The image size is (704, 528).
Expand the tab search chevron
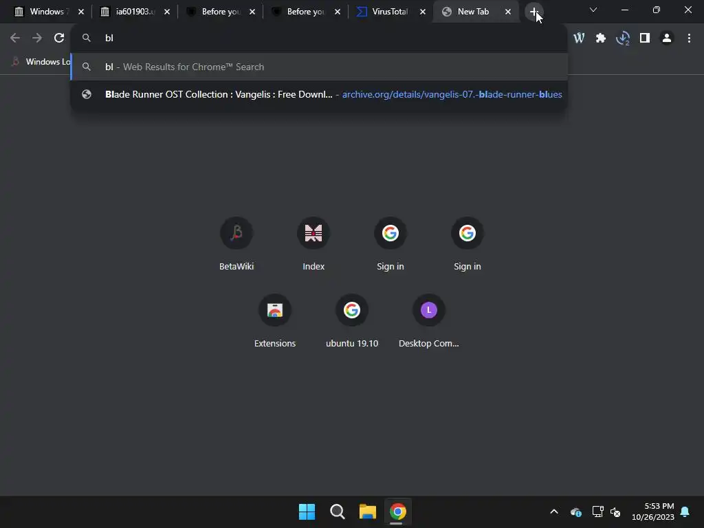pos(593,10)
